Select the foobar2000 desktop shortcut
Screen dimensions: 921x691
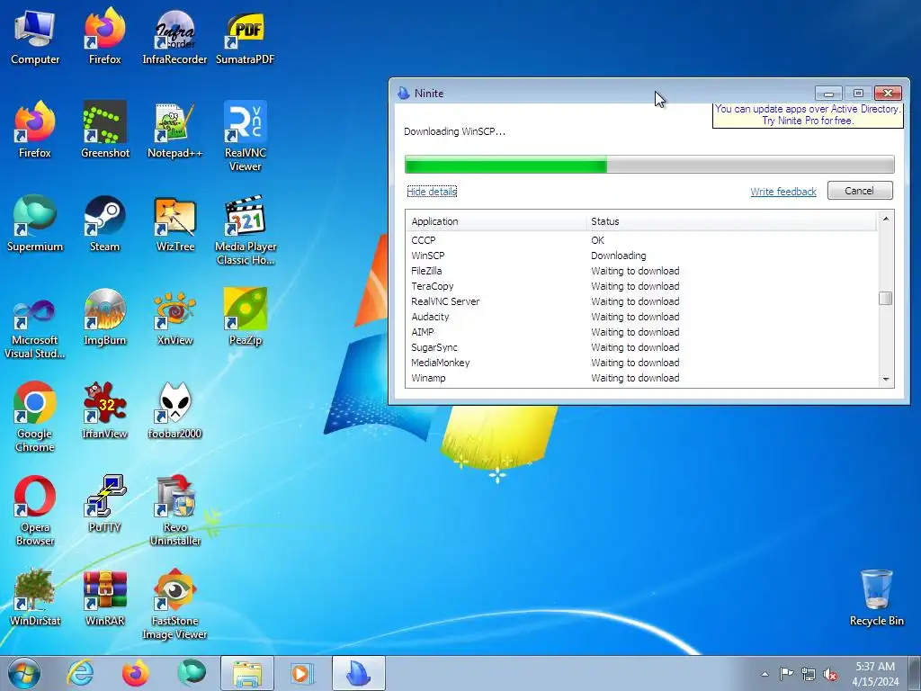pyautogui.click(x=174, y=411)
